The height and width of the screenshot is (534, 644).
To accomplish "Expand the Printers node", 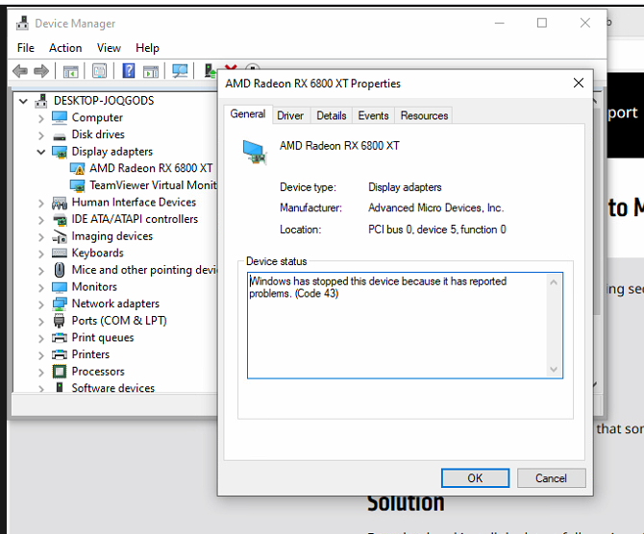I will click(40, 355).
